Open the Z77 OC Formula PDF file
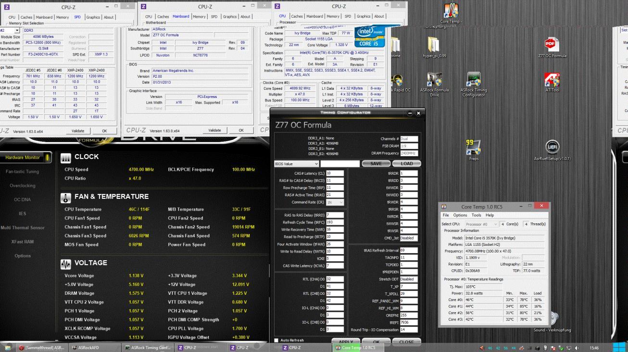628x352 pixels. pos(552,46)
